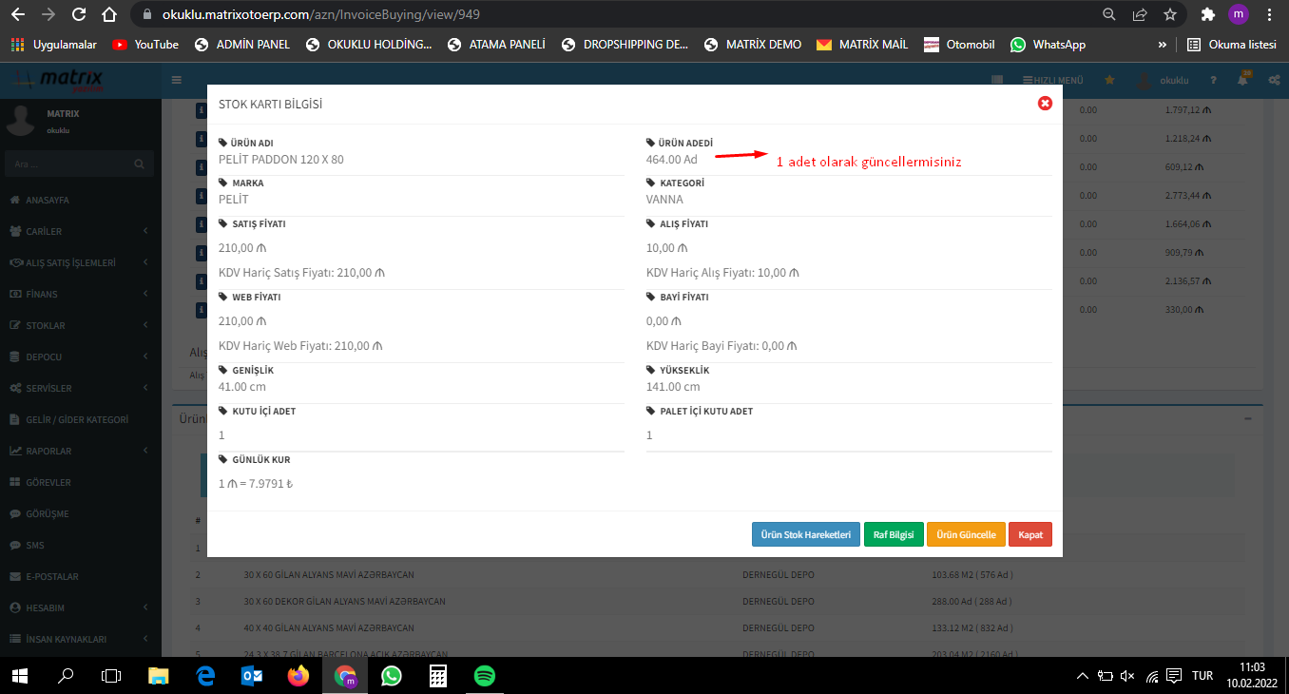Click the help question mark icon
This screenshot has width=1289, height=694.
(1213, 81)
